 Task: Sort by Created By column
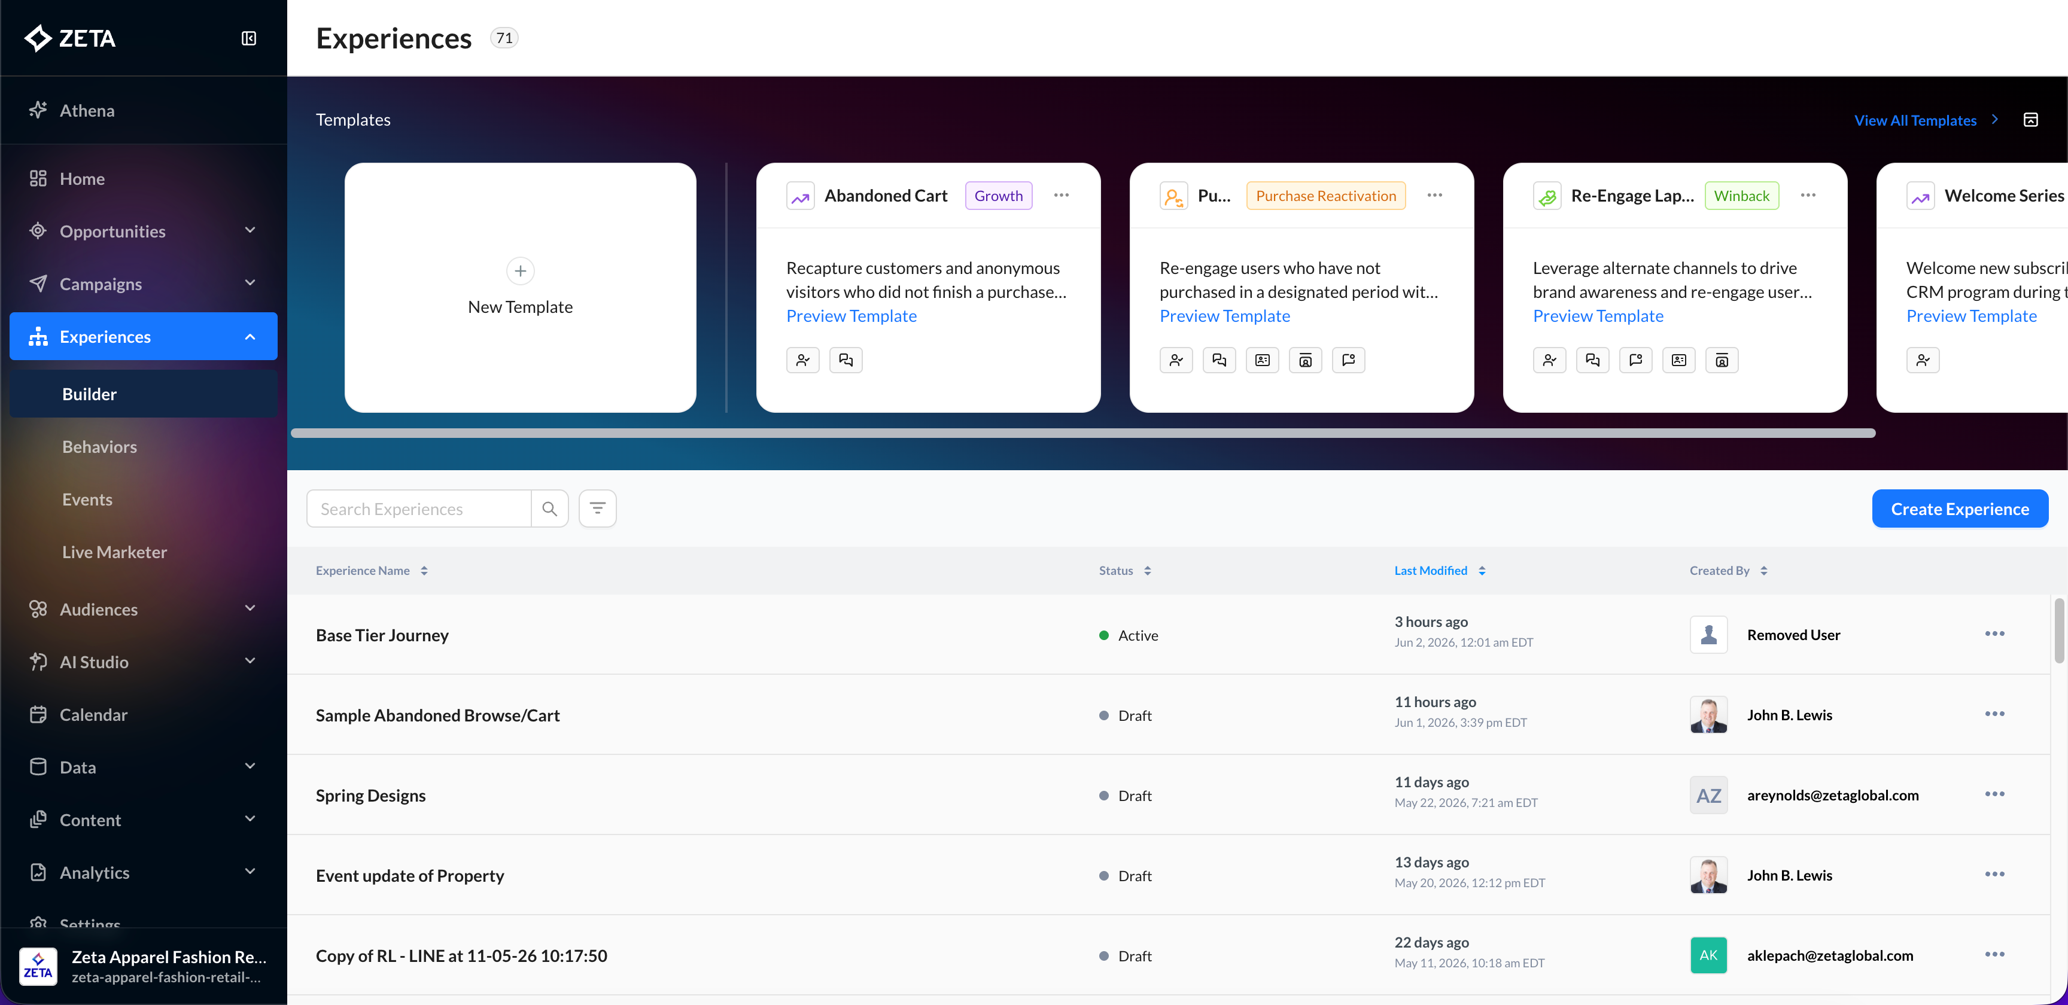(x=1728, y=570)
